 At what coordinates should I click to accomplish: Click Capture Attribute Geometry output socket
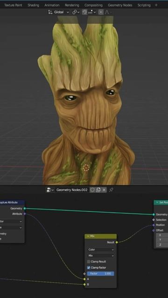point(25,209)
